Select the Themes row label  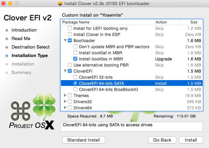(81, 96)
